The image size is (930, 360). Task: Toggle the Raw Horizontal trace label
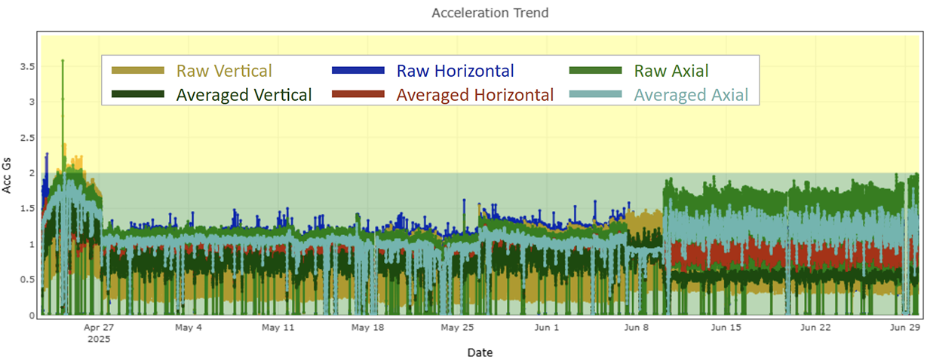pos(455,71)
